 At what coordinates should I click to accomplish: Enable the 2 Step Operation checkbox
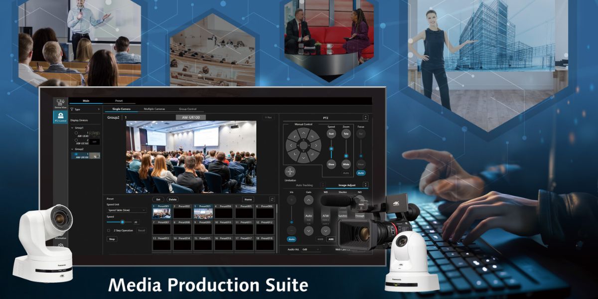[x=108, y=229]
